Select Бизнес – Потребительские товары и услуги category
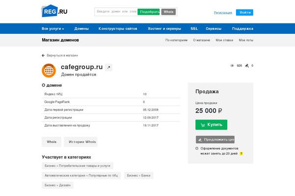 coord(77,166)
